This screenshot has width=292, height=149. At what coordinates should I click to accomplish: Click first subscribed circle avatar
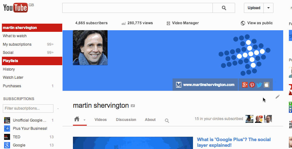249,119
